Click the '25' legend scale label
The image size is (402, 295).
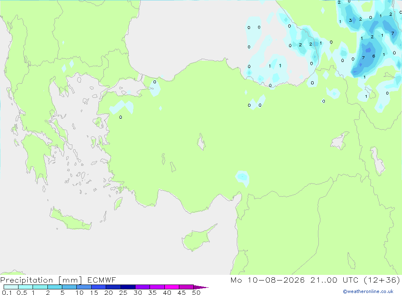coord(123,293)
